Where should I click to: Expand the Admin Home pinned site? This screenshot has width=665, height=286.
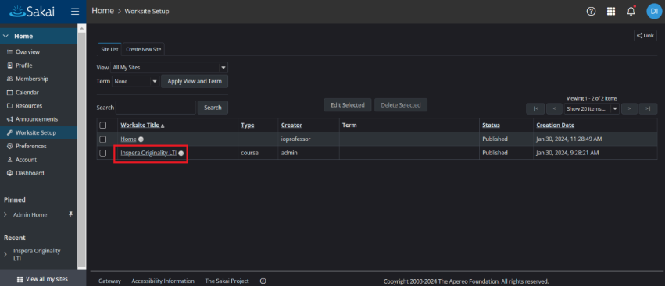tap(5, 214)
